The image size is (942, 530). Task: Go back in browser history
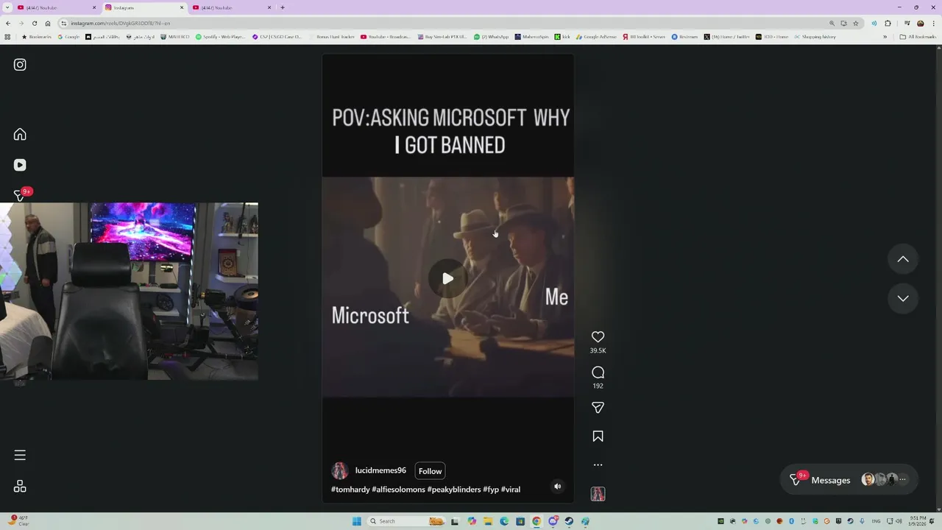tap(7, 23)
